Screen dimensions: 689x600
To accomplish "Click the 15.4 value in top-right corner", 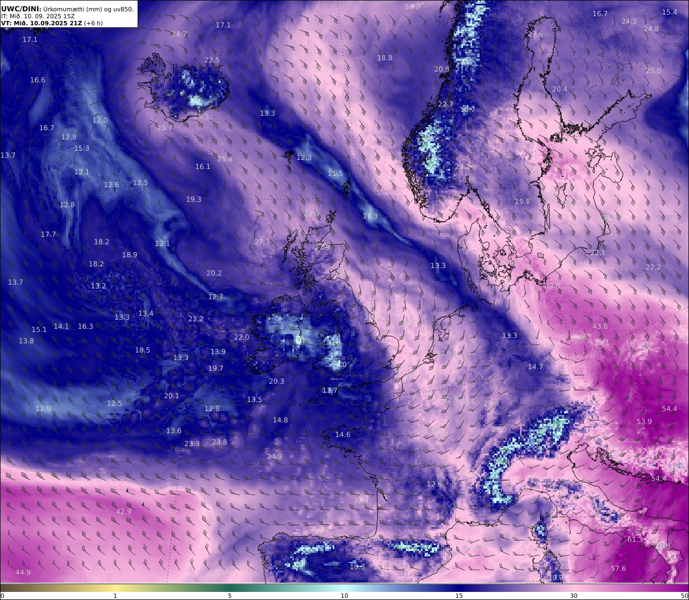I will [670, 12].
